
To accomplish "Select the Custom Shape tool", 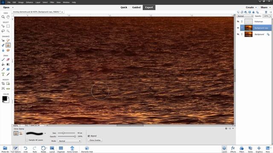I will pyautogui.click(x=8, y=69).
